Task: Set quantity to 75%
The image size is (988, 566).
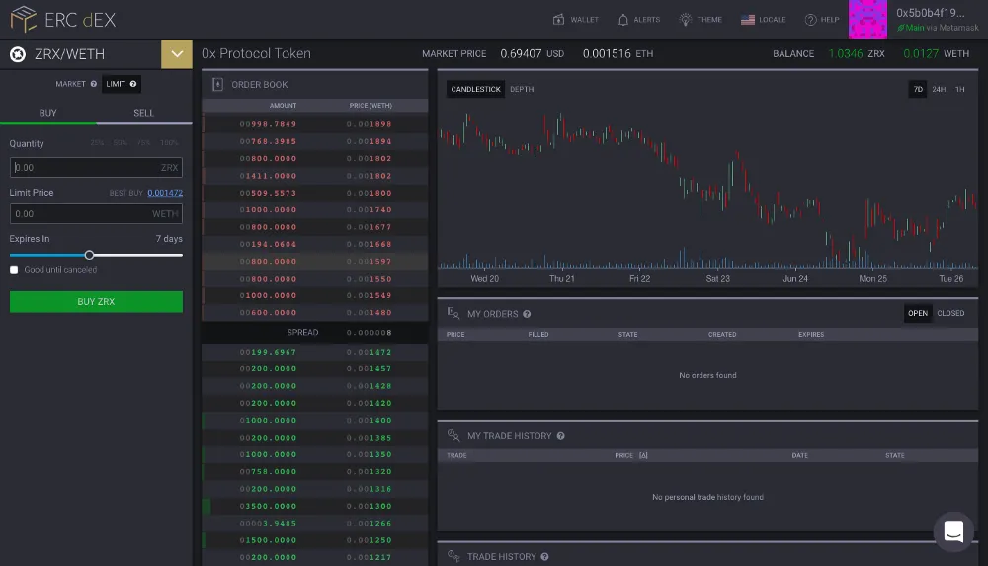Action: click(144, 143)
